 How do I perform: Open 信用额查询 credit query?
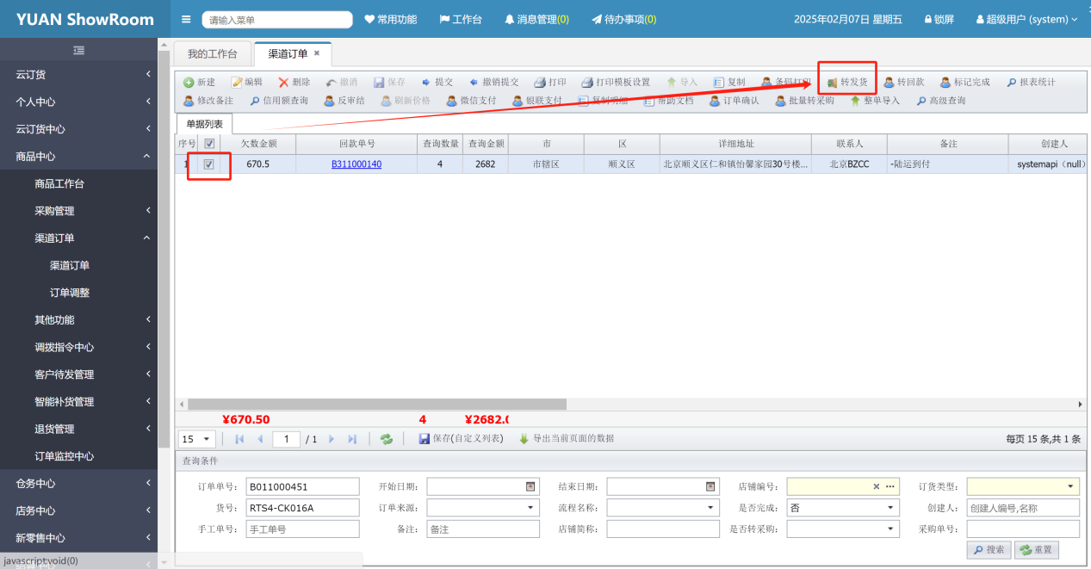click(278, 101)
